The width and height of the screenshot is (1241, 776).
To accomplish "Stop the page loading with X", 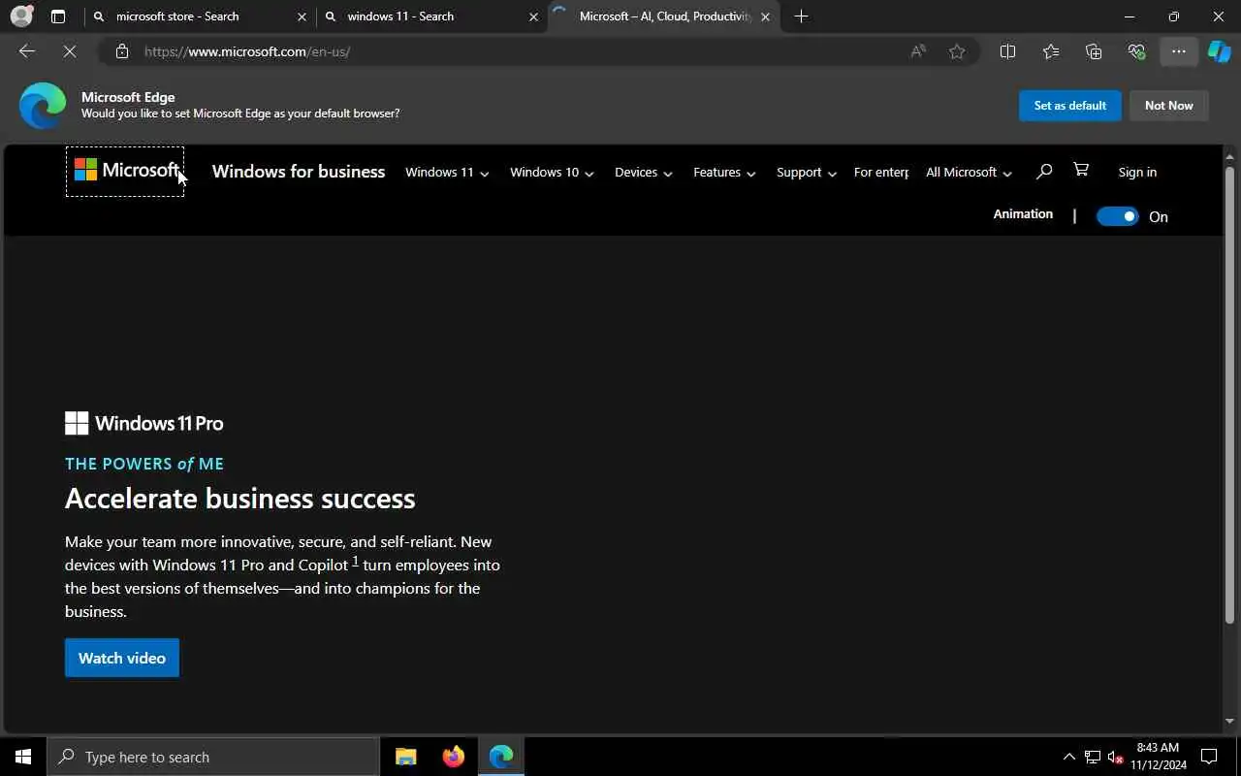I will coord(70,51).
